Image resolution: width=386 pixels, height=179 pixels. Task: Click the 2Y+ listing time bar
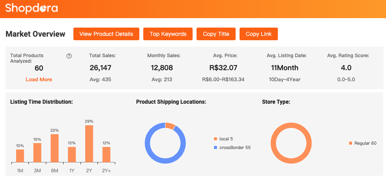[x=107, y=155]
